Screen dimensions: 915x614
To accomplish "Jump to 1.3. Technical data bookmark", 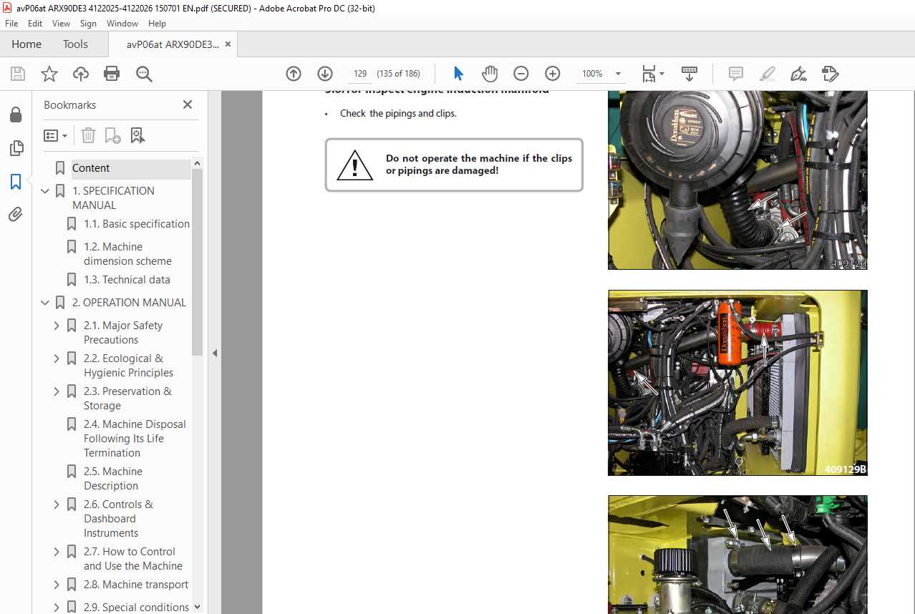I will pyautogui.click(x=127, y=280).
